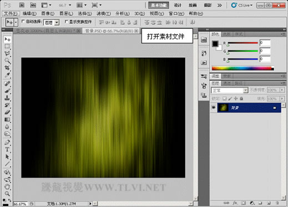
Task: Click the Background layer thumbnail
Action: pyautogui.click(x=223, y=108)
